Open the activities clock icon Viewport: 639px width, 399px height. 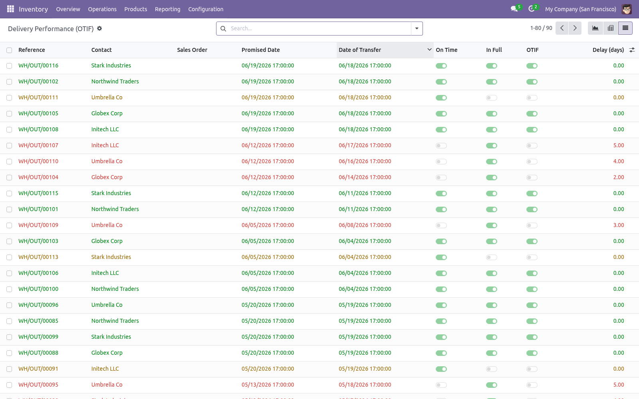(x=532, y=9)
